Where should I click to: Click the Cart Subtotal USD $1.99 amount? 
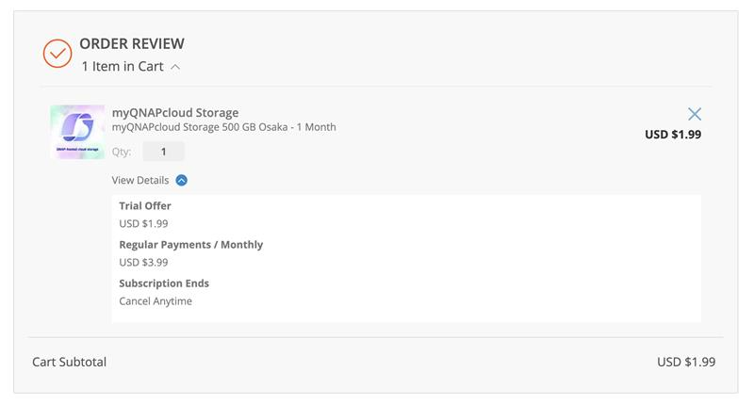[x=685, y=363]
